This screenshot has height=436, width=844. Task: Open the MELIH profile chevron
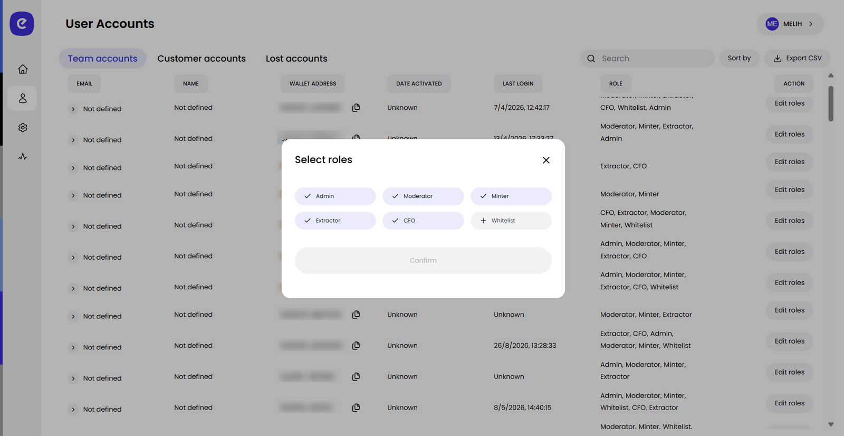(x=811, y=24)
